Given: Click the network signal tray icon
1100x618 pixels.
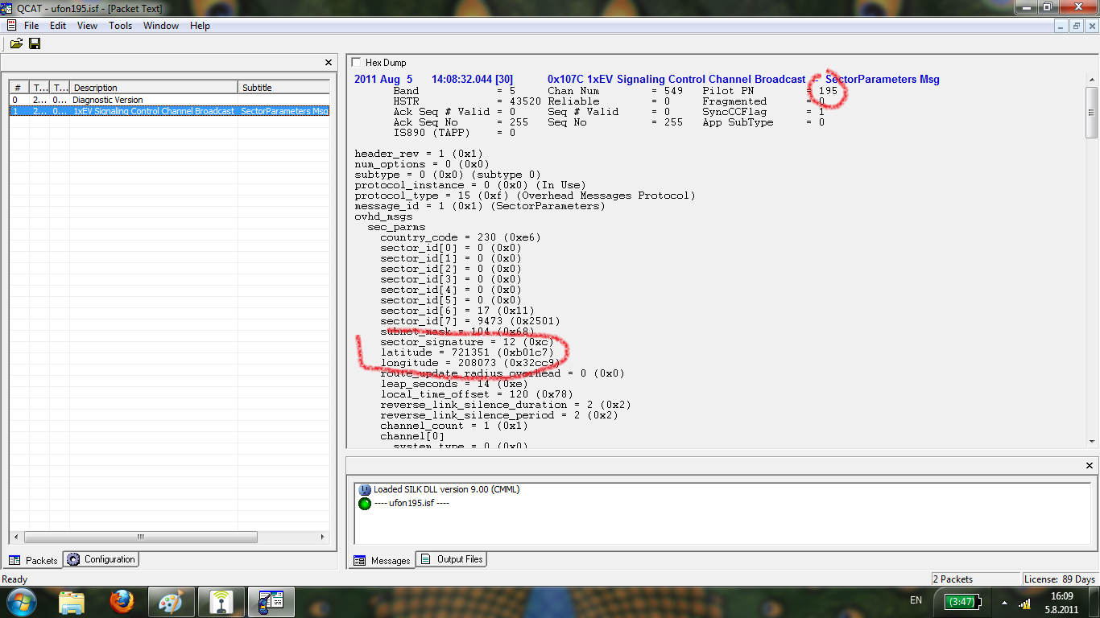Looking at the screenshot, I should click(x=1025, y=603).
